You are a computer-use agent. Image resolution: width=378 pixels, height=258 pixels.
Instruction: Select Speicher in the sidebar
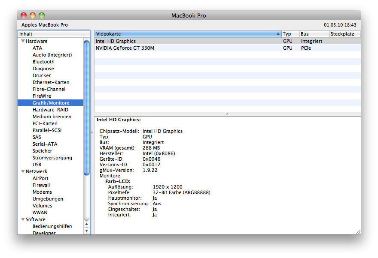42,151
